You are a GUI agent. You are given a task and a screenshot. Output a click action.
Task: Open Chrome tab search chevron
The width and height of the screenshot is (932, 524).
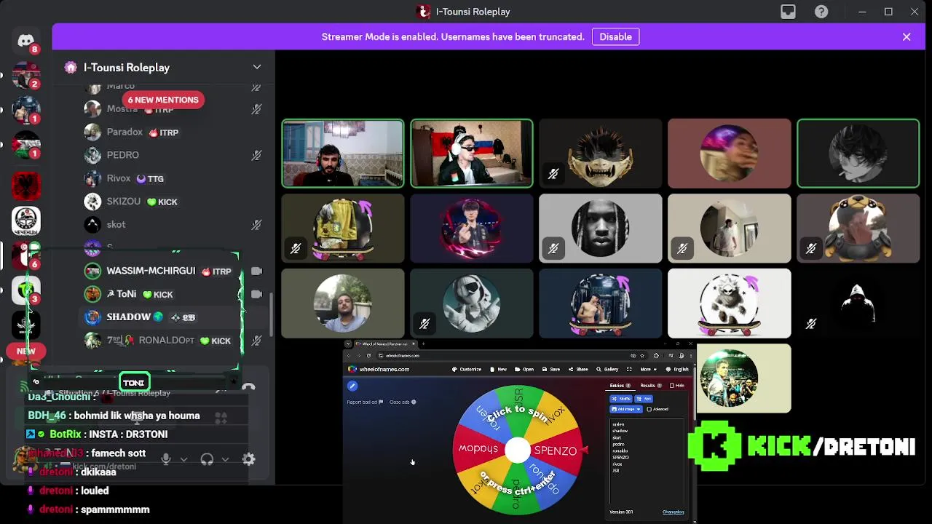coord(347,344)
